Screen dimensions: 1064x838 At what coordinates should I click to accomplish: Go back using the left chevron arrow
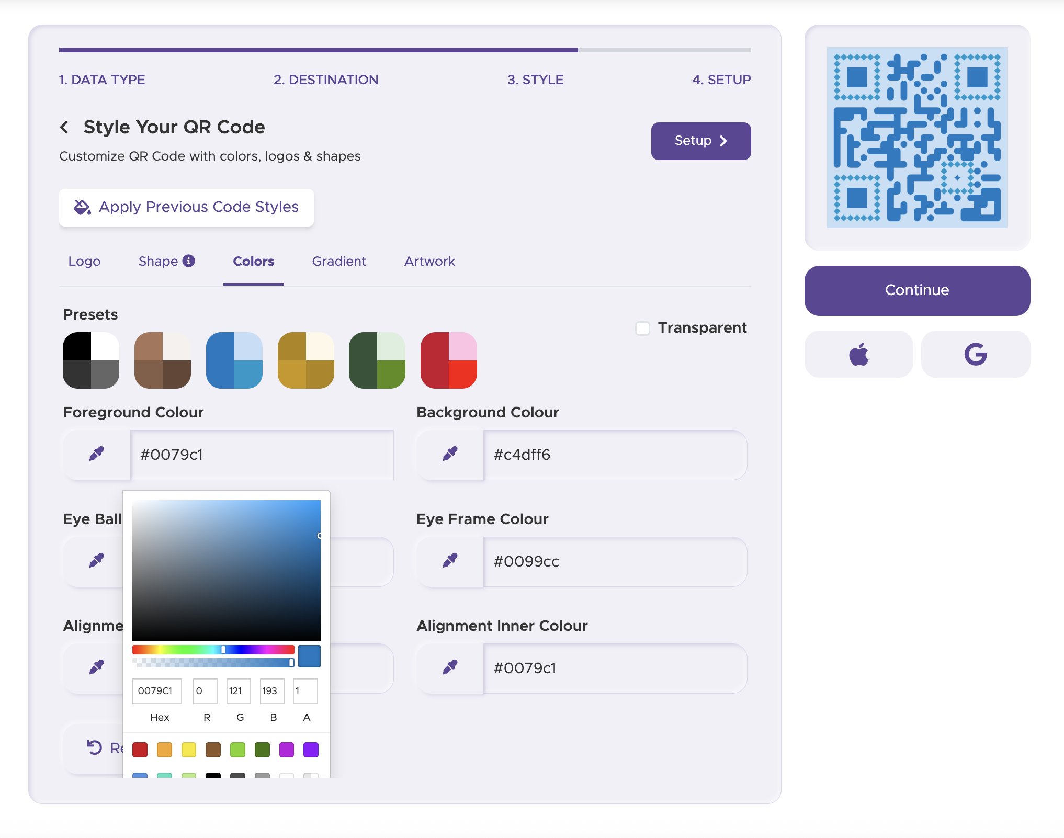(x=64, y=127)
